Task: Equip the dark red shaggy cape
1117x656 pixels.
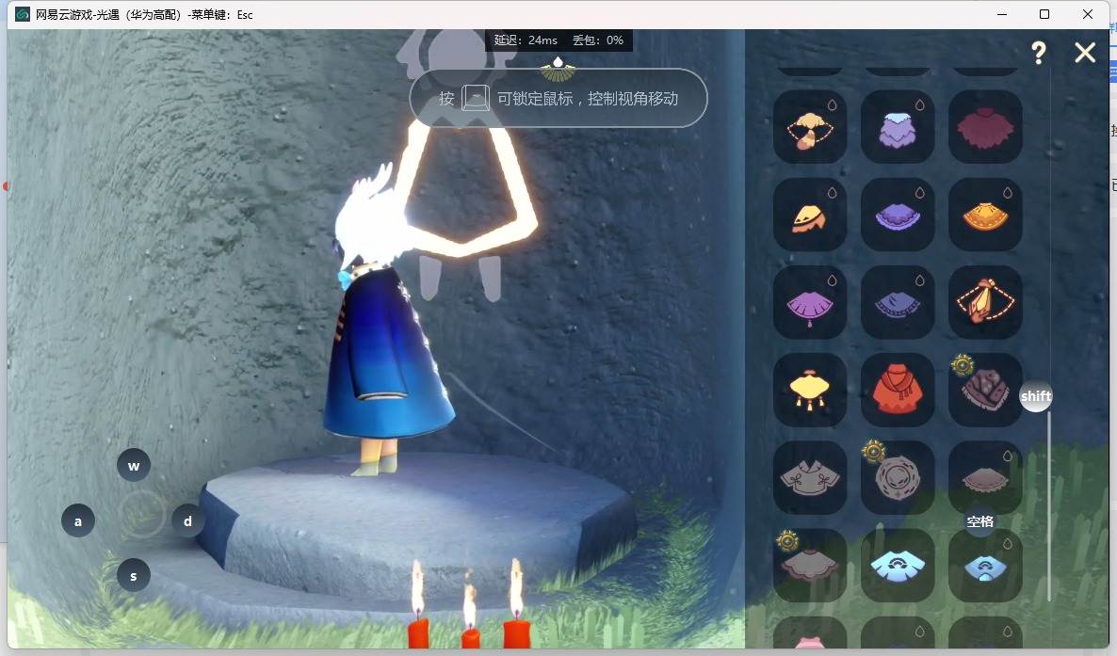Action: [985, 127]
